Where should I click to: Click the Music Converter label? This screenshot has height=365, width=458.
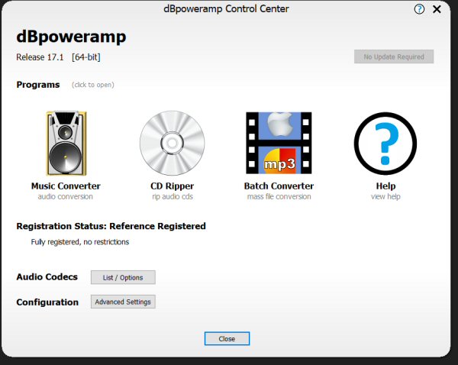tap(66, 186)
